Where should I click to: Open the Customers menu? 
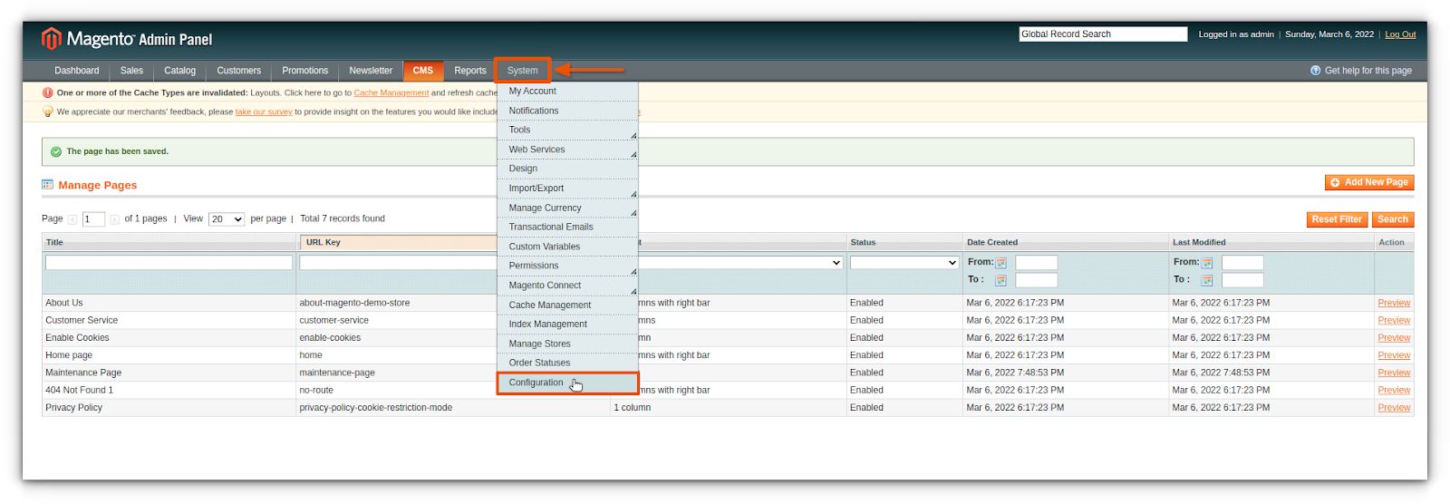click(238, 71)
